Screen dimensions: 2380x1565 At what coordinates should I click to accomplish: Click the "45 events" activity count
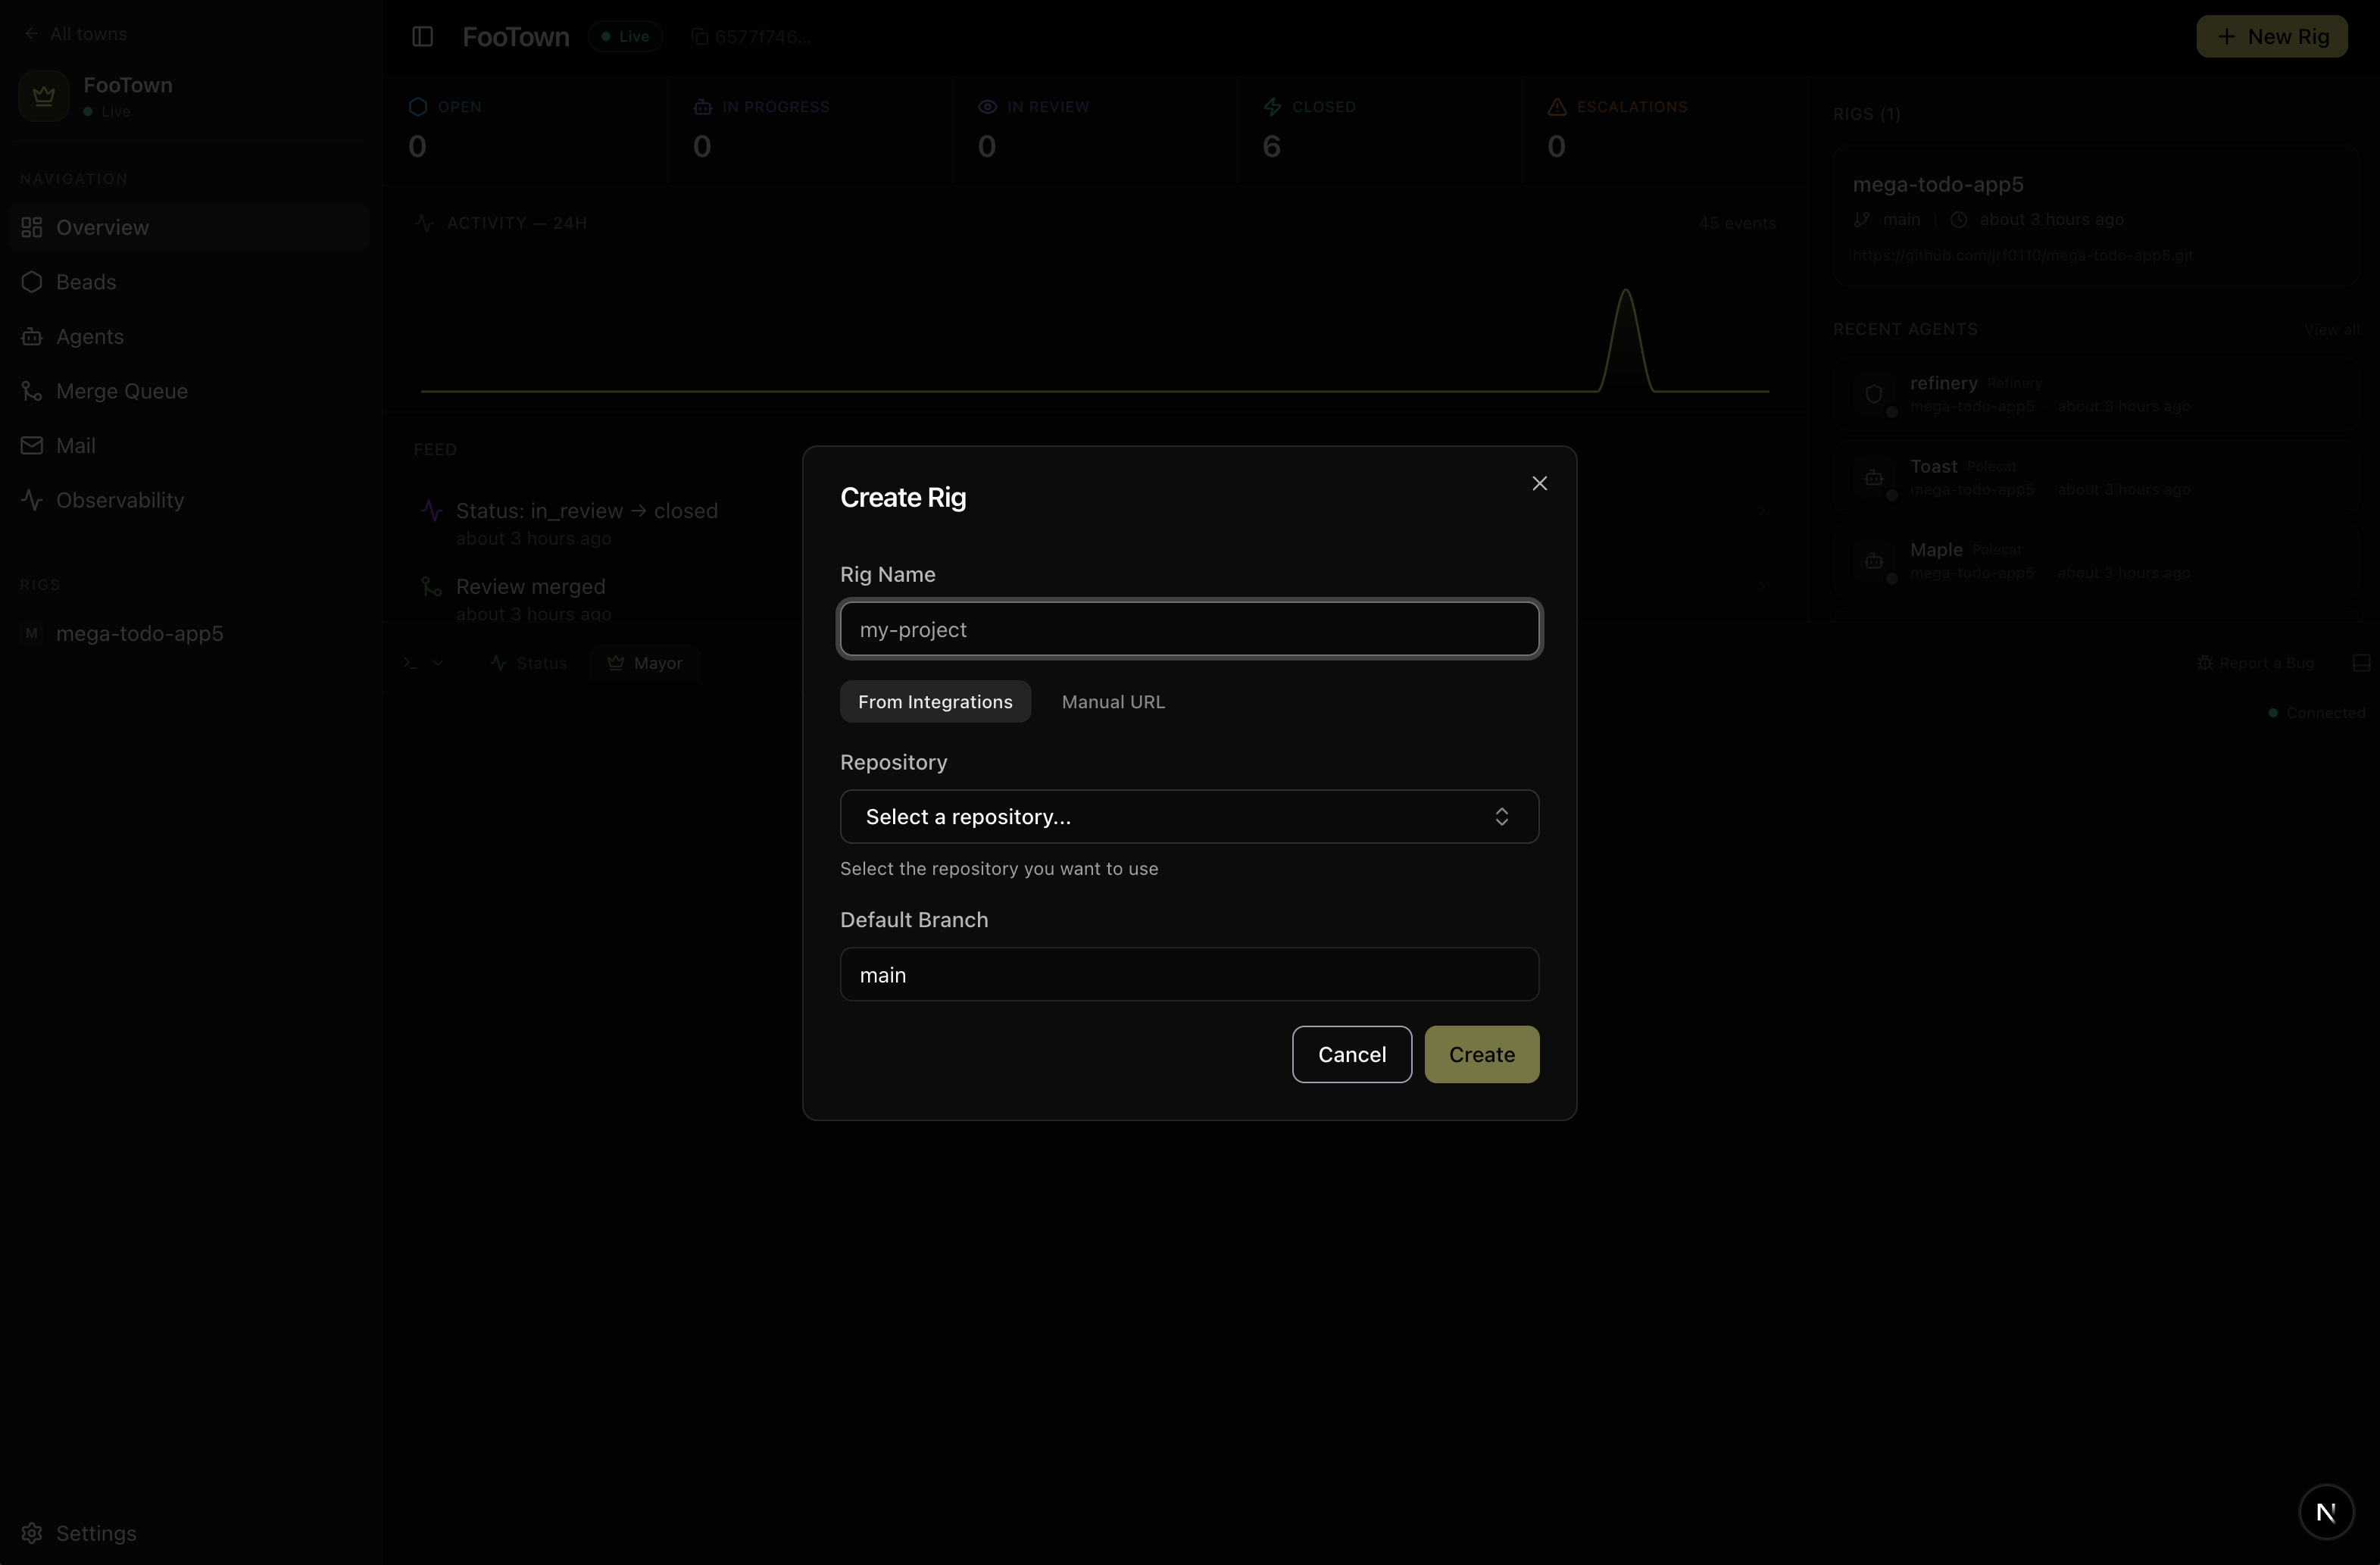[x=1737, y=223]
